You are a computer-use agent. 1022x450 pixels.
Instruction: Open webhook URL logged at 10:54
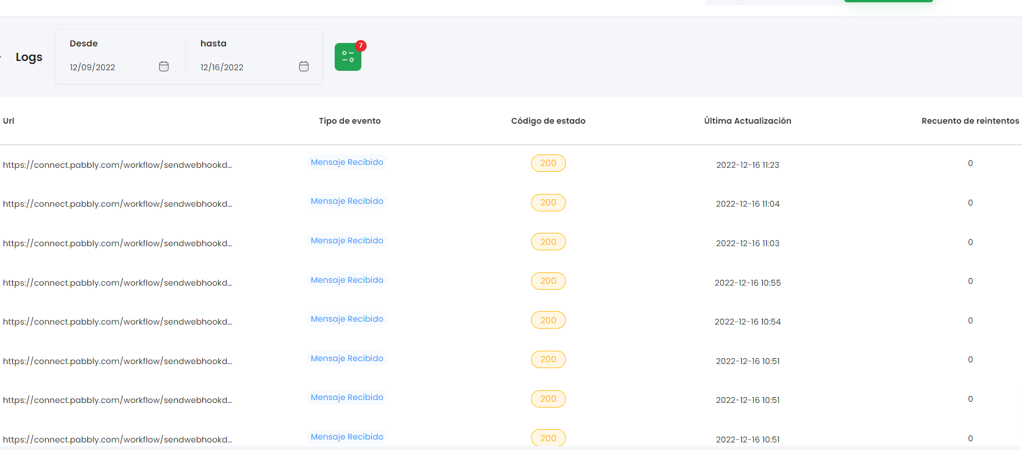click(x=117, y=322)
